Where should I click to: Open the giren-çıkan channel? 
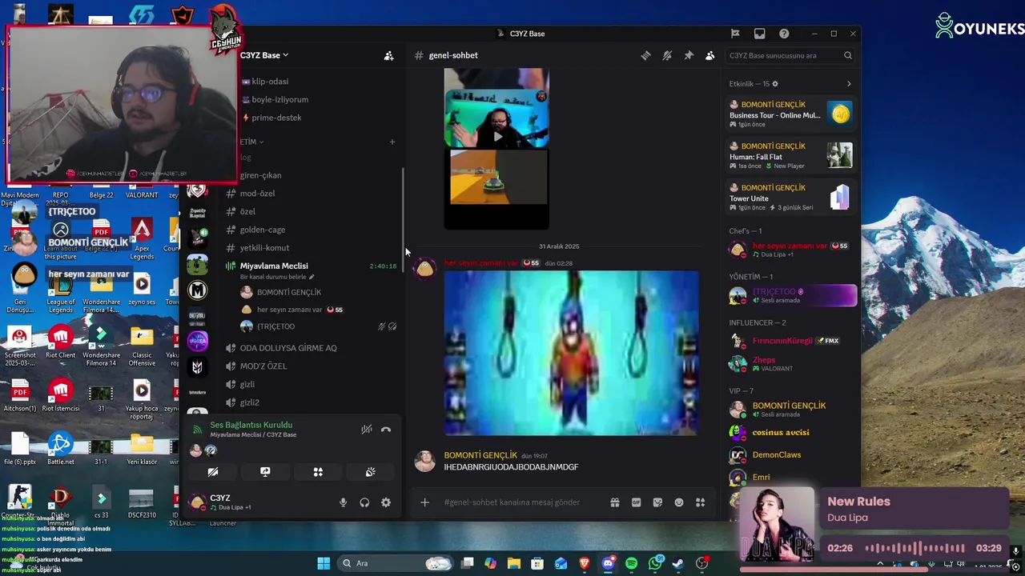click(260, 175)
